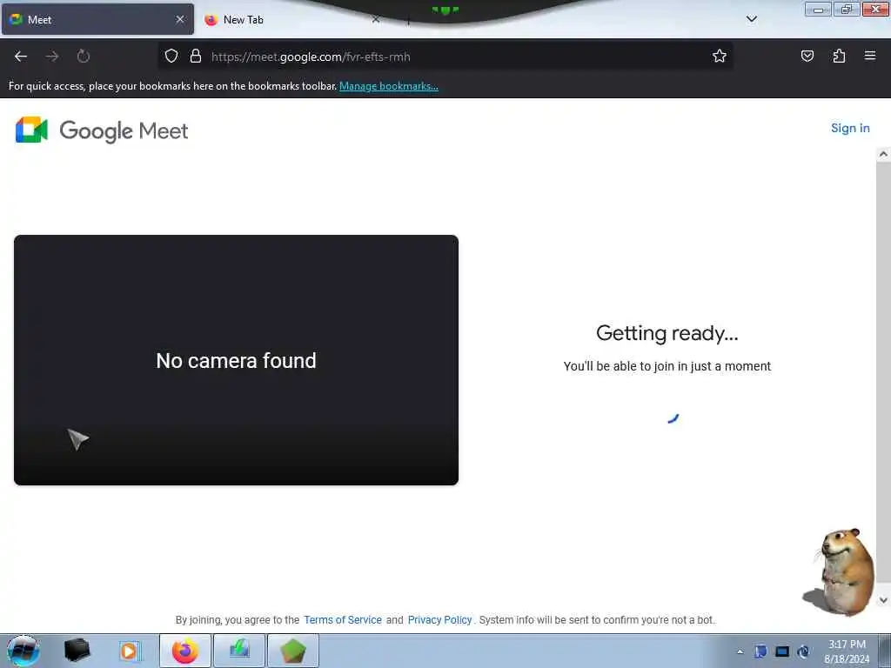Click the No camera found video preview
This screenshot has width=891, height=668.
coord(237,360)
